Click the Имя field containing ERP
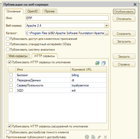140x139 pixels. [x=67, y=18]
